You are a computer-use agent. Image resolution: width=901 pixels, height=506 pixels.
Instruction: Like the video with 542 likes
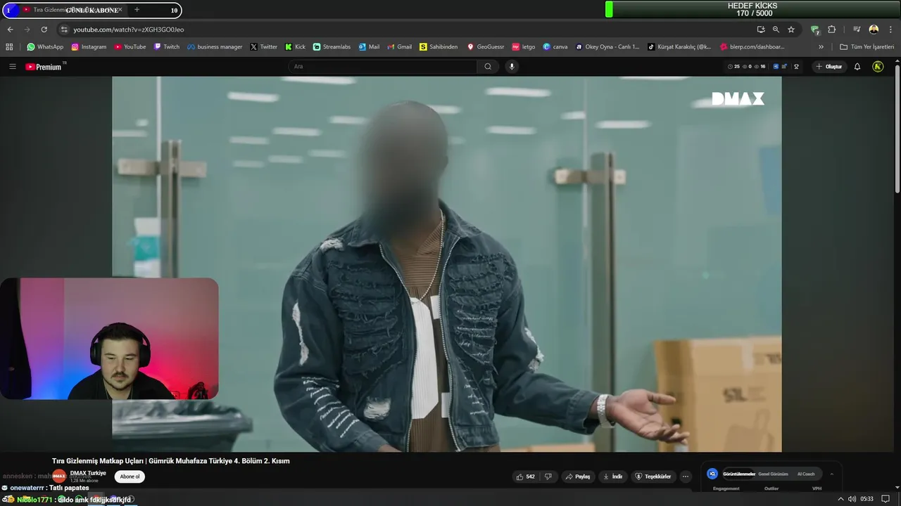(x=526, y=476)
